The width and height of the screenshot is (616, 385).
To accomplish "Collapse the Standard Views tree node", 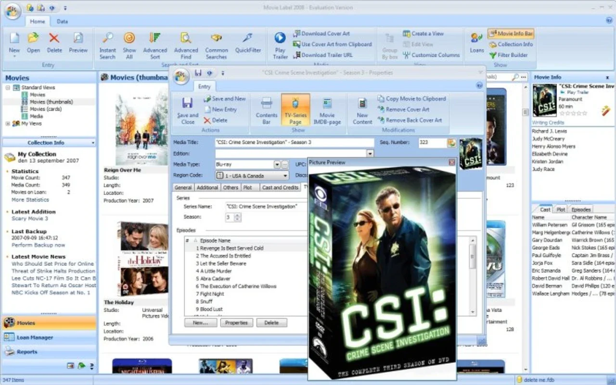I will [8, 88].
